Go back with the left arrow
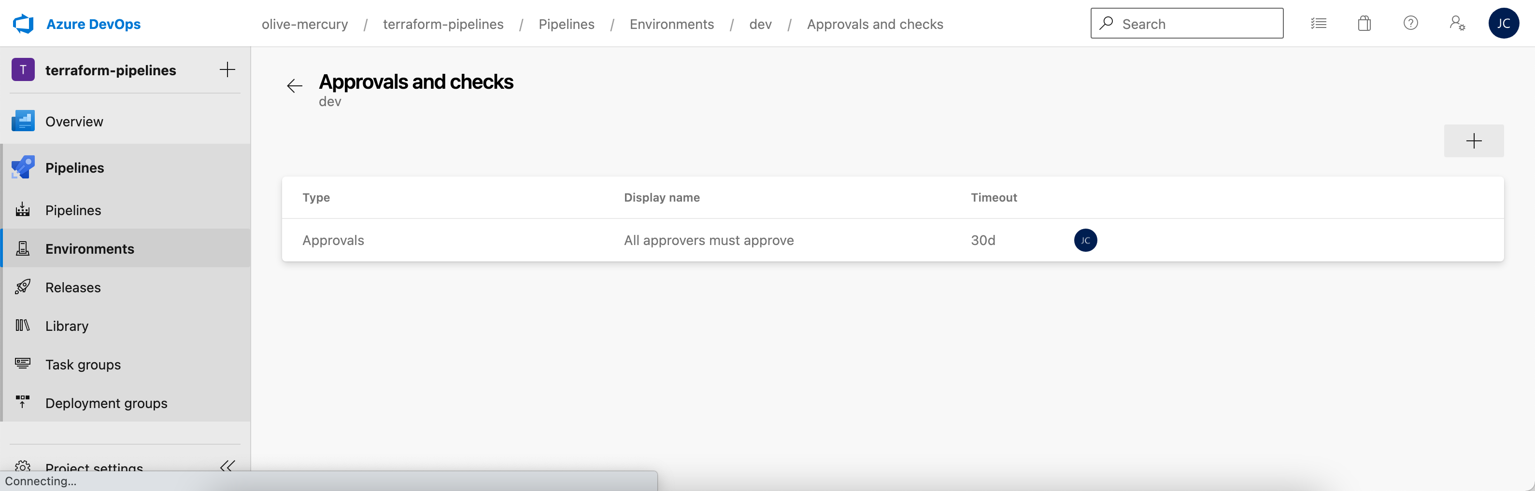This screenshot has height=491, width=1535. 294,86
